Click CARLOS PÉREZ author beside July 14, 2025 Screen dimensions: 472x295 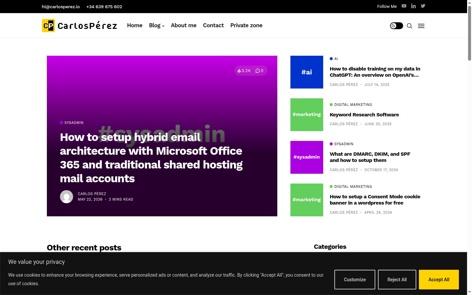coord(344,85)
